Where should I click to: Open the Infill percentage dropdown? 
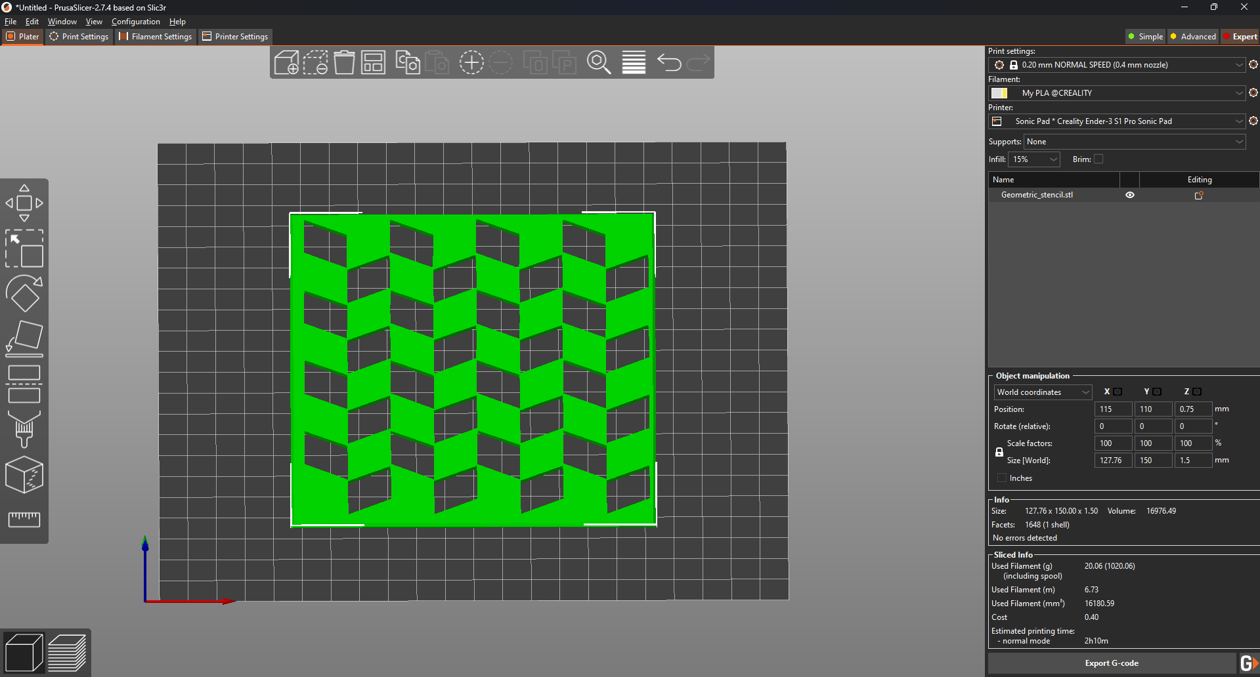tap(1034, 159)
